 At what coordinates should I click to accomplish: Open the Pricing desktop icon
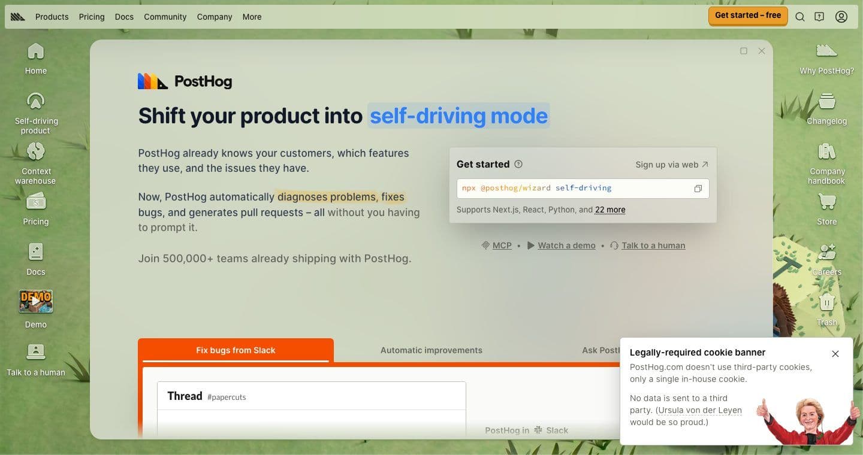coord(36,209)
